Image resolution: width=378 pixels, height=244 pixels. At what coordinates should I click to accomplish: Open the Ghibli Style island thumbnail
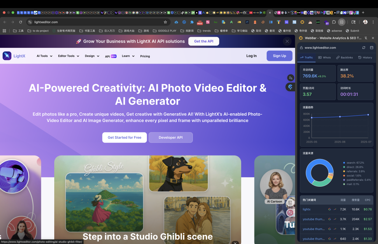(104, 202)
